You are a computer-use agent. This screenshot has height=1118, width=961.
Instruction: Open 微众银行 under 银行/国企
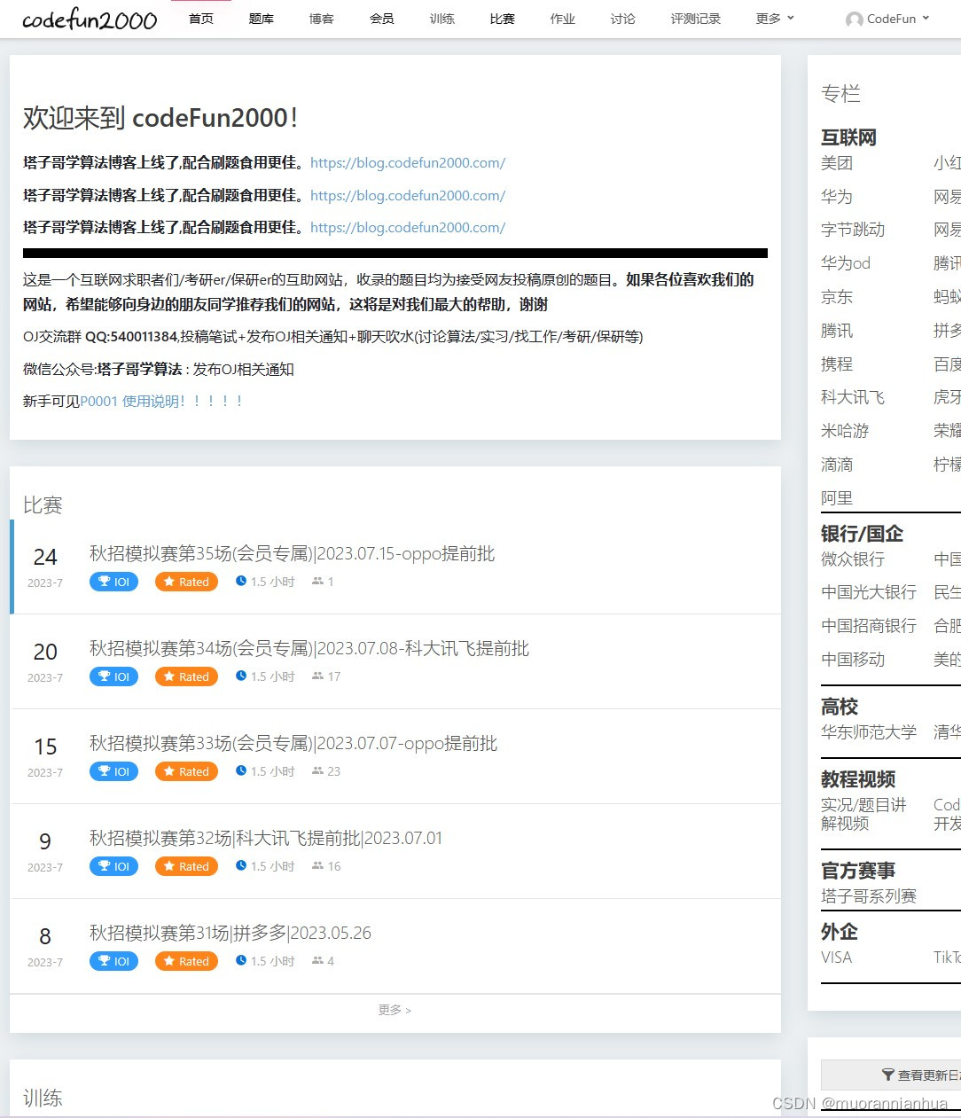click(x=853, y=559)
